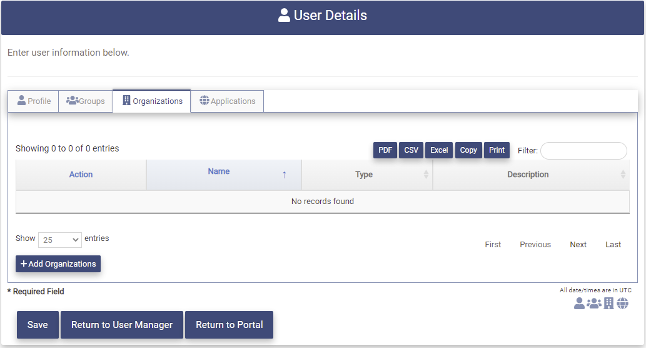Click the Type column header text
This screenshot has height=348, width=646.
coord(364,175)
